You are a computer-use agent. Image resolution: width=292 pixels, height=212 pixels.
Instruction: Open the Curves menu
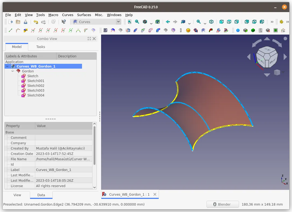pos(67,15)
